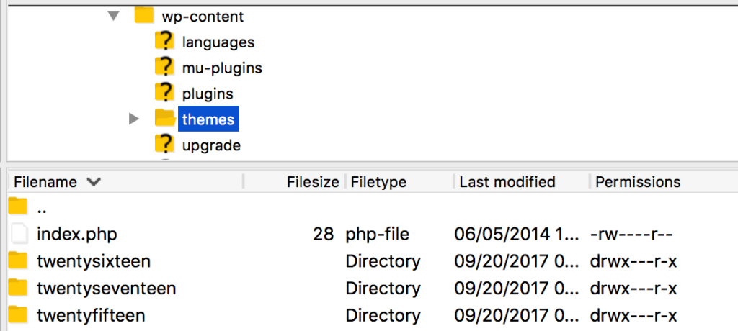Click the index.php file icon

(x=20, y=234)
